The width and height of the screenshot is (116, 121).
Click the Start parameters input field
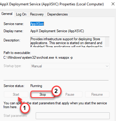point(73,116)
